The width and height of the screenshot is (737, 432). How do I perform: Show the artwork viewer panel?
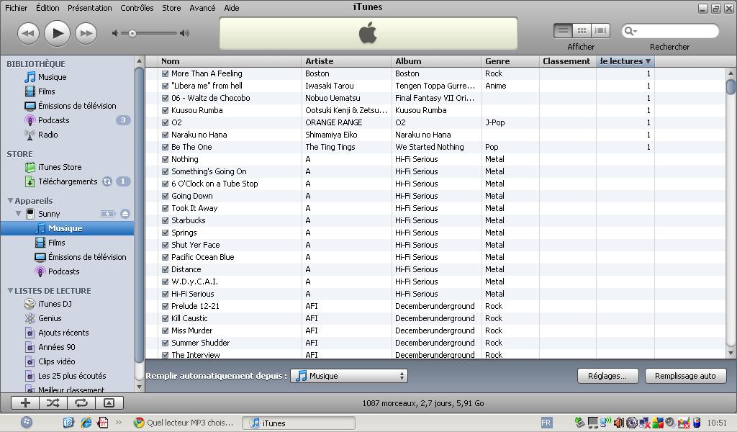pyautogui.click(x=109, y=403)
